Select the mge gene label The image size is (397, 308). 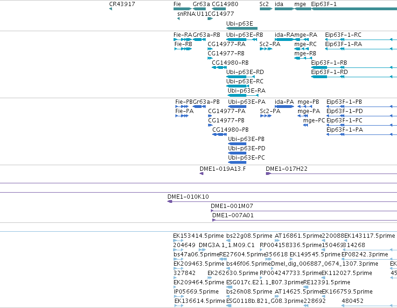pyautogui.click(x=300, y=4)
